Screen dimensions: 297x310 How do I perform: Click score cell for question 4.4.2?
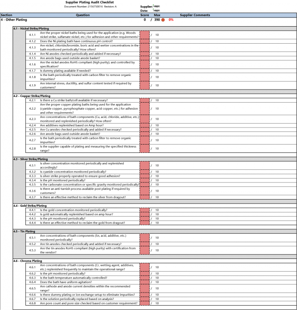coord(145,214)
